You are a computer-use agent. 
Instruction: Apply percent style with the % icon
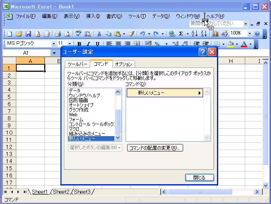157,44
